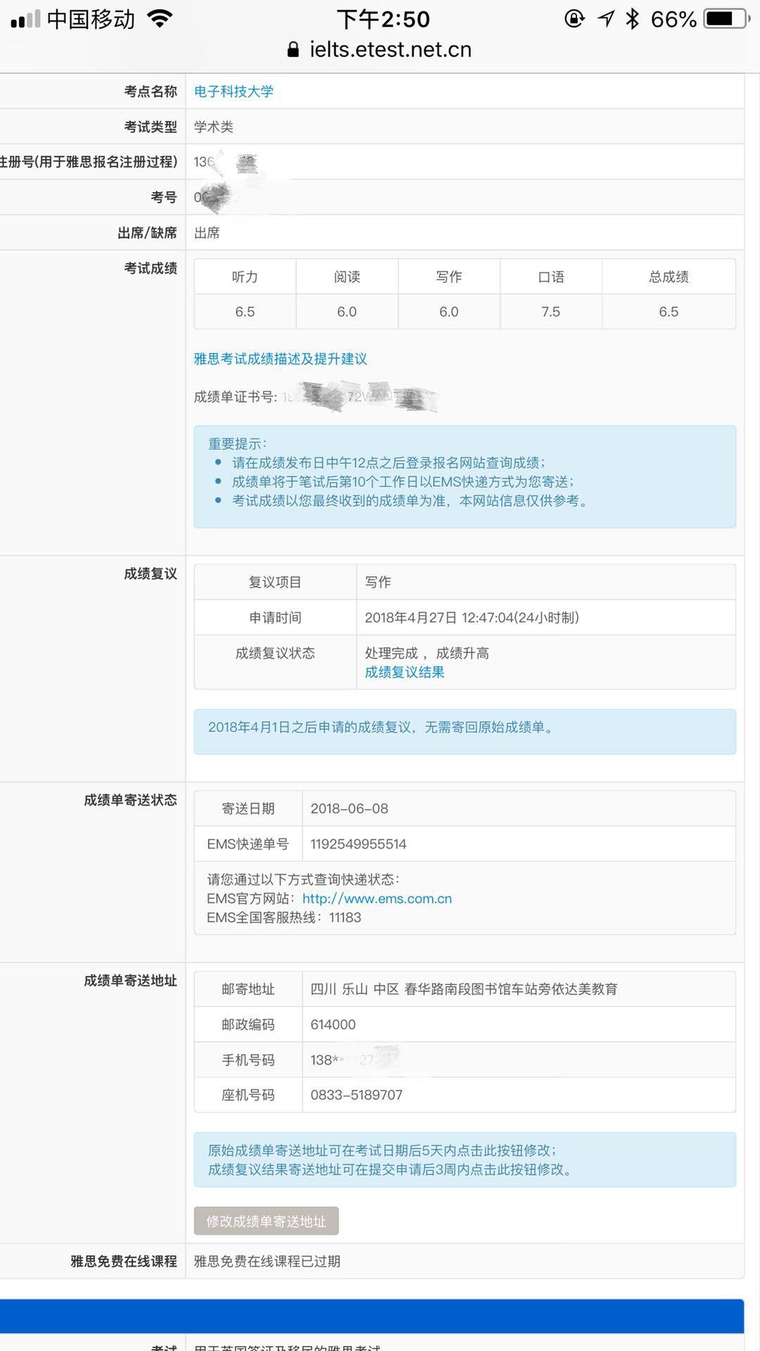This screenshot has height=1351, width=760.
Task: Select the 写作 score header cell
Action: (x=449, y=277)
